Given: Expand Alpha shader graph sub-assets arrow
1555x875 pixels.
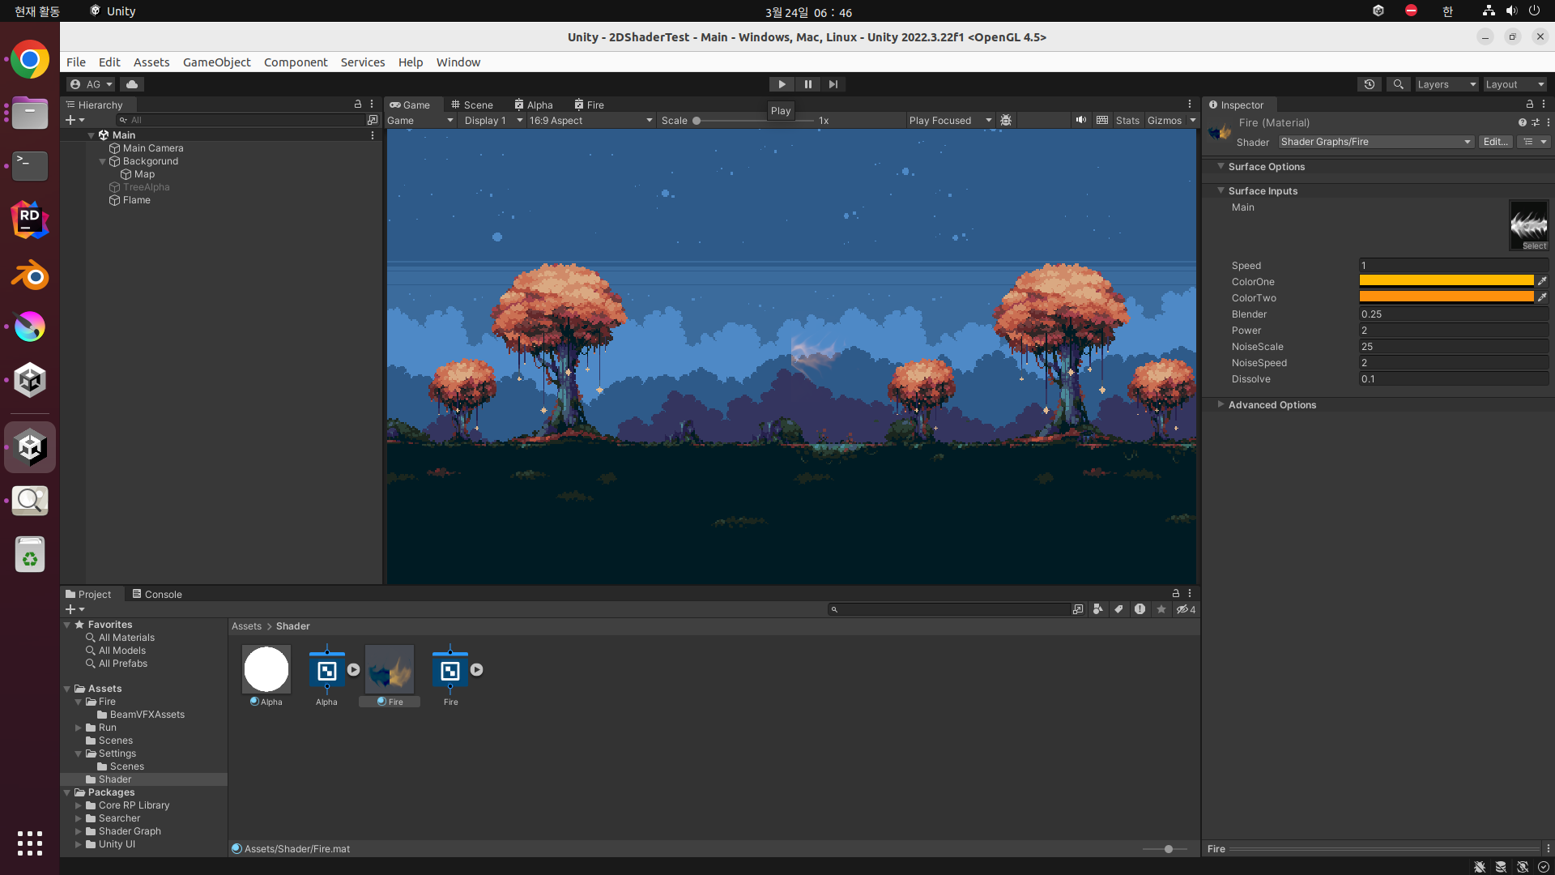Looking at the screenshot, I should [354, 670].
